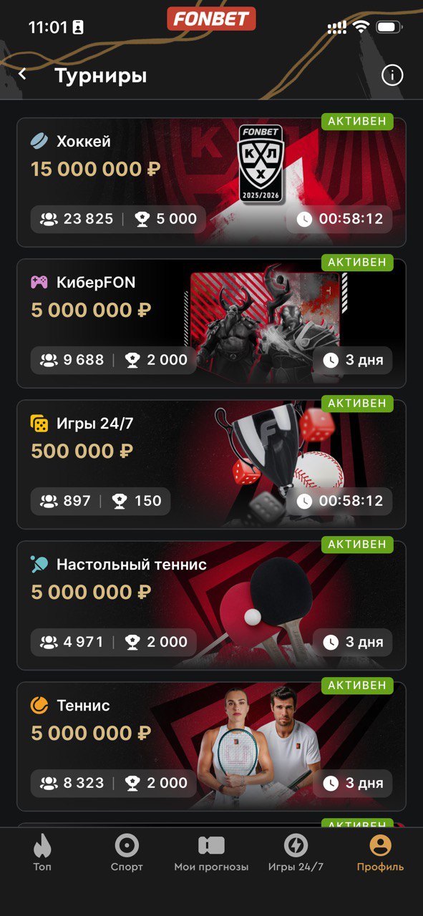This screenshot has height=916, width=423.
Task: Open tournaments info icon
Action: [x=392, y=75]
